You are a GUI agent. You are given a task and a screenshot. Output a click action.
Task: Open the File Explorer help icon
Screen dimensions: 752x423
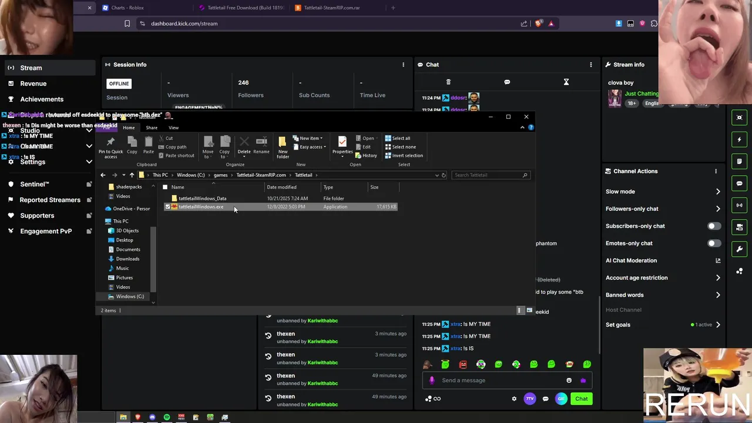click(531, 127)
